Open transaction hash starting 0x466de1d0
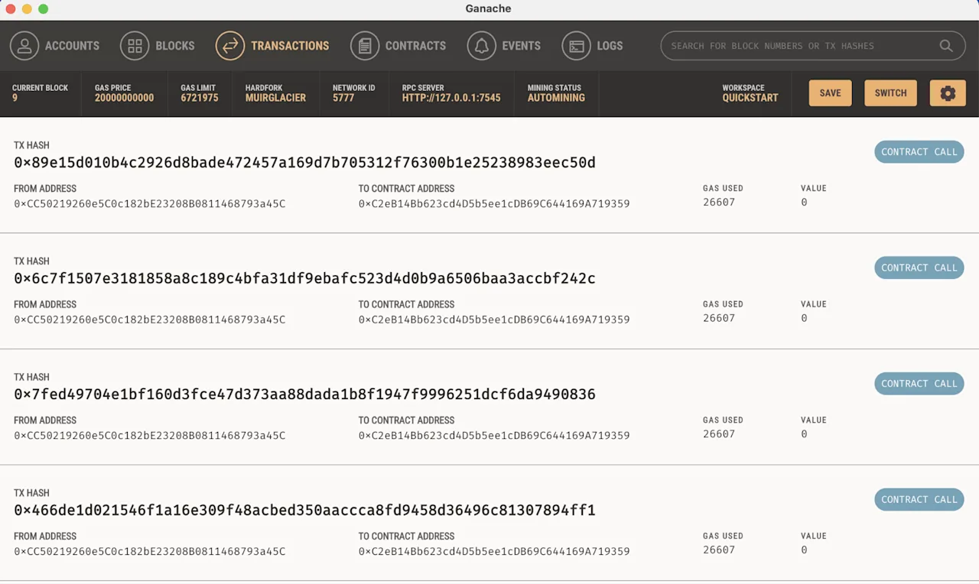The image size is (979, 584). pos(304,511)
